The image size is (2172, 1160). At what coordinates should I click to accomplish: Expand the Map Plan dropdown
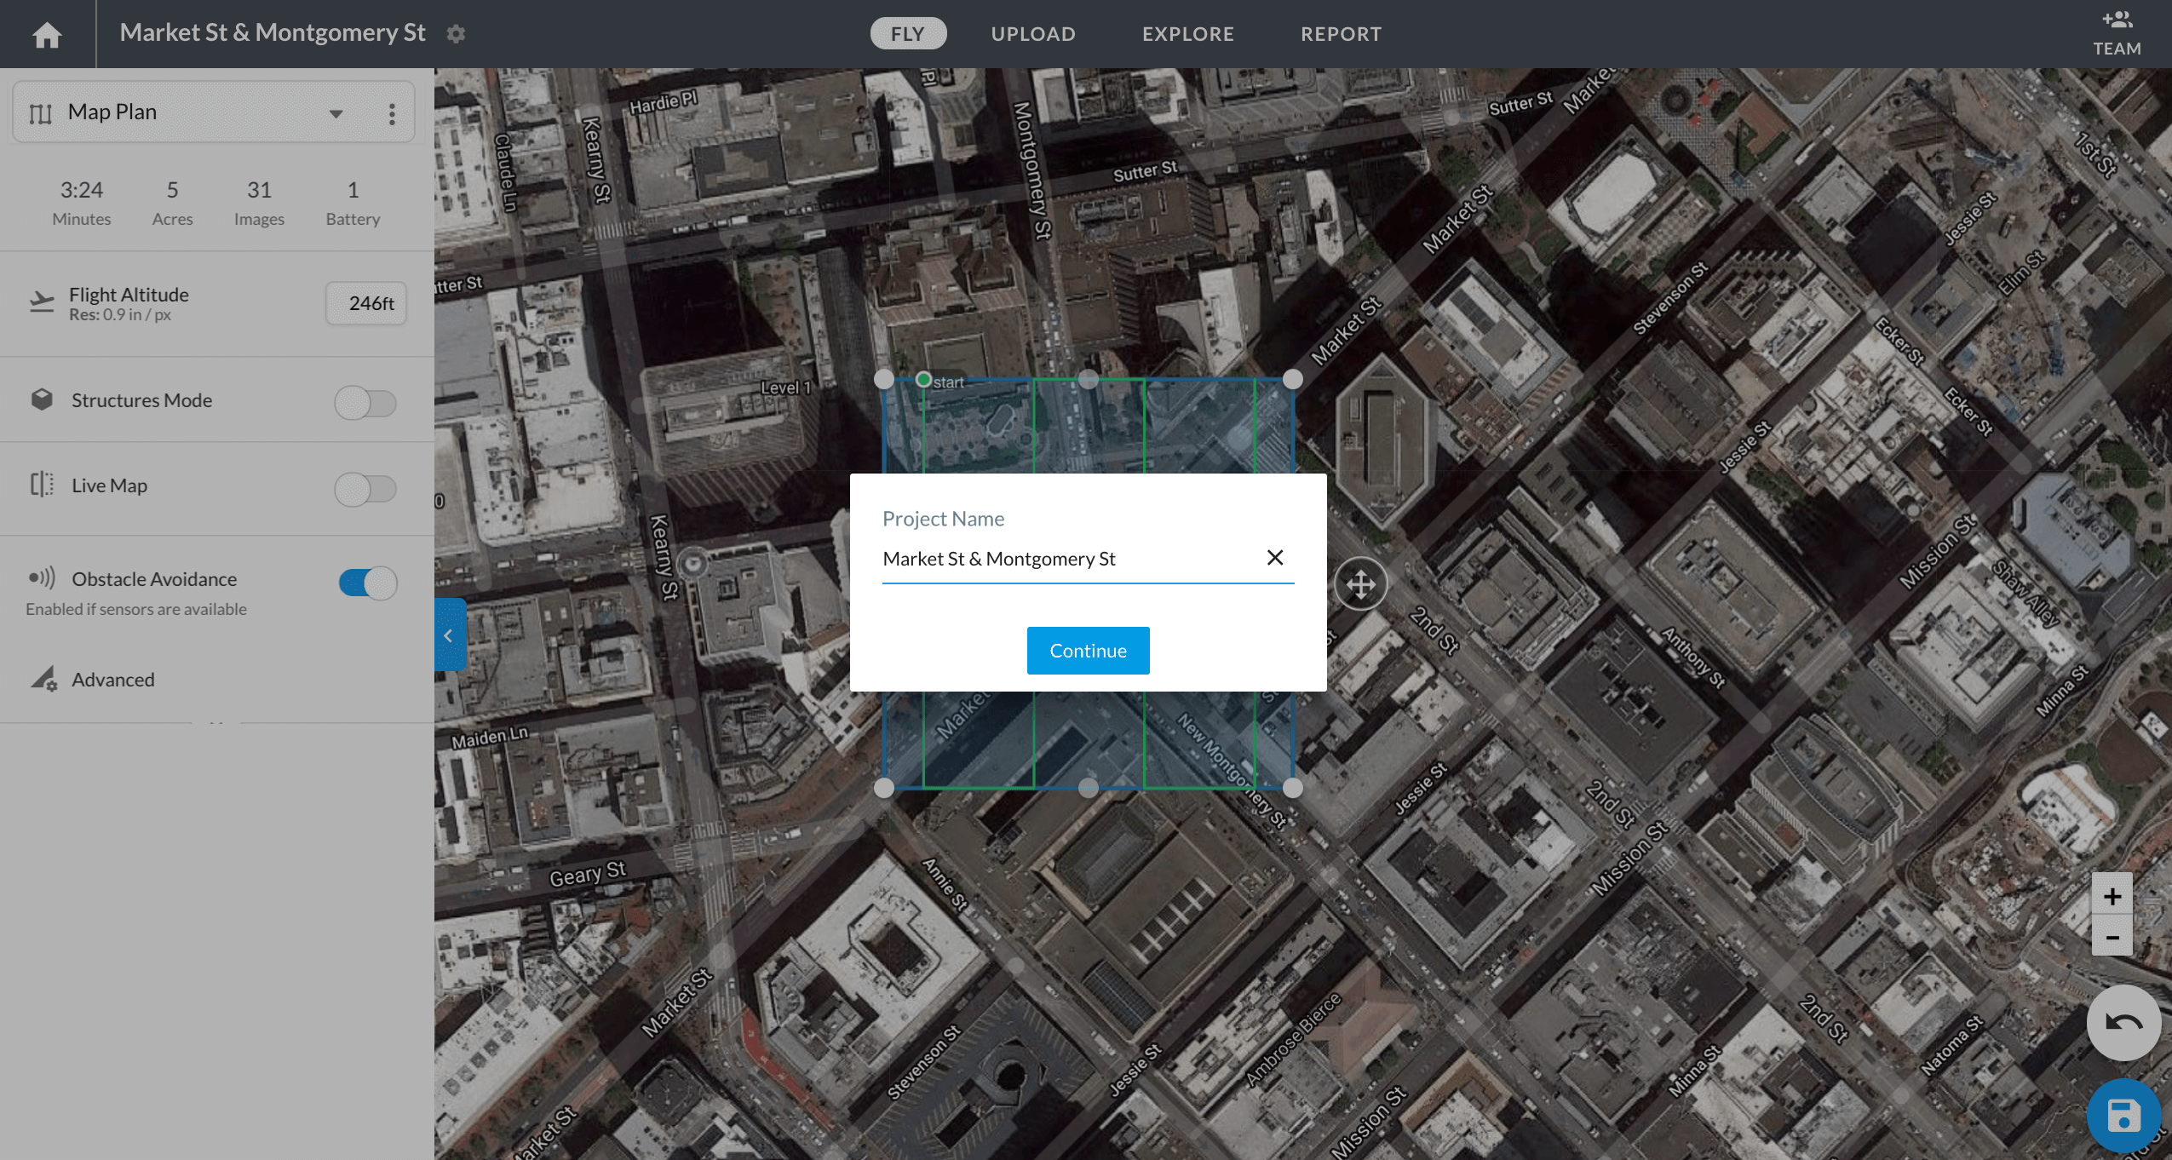pyautogui.click(x=336, y=113)
